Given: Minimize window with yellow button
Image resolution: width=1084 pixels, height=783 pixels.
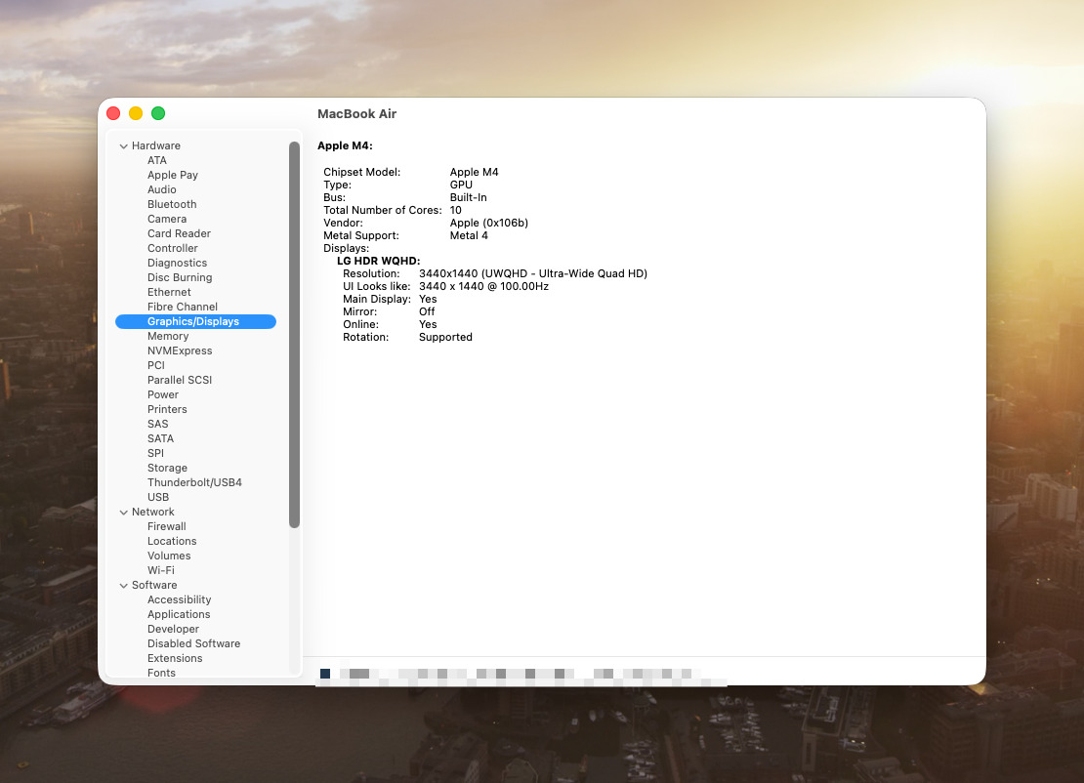Looking at the screenshot, I should point(136,113).
